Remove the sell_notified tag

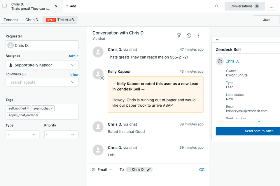[28, 108]
